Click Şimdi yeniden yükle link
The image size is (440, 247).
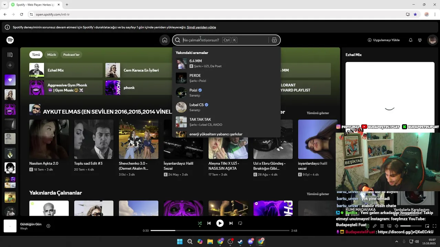pyautogui.click(x=201, y=27)
